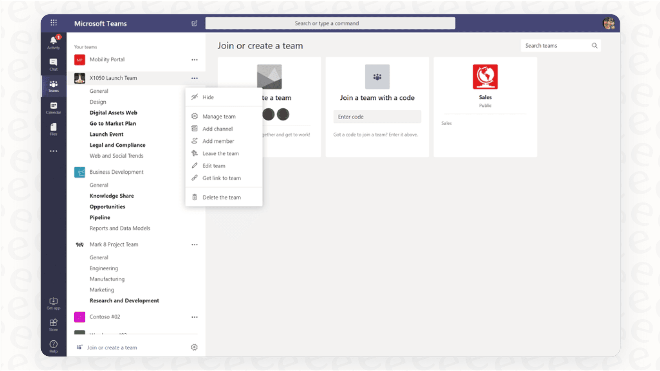
Task: Click the new chat compose icon
Action: (x=194, y=23)
